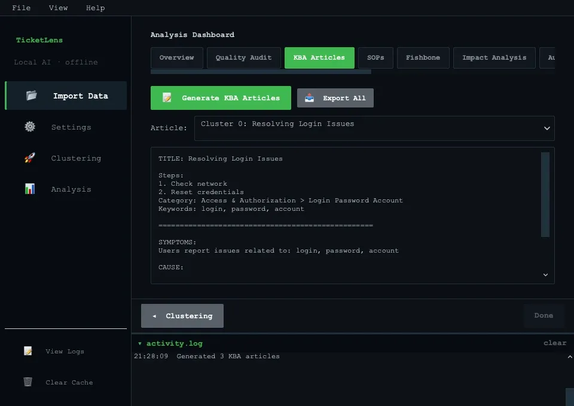The image size is (574, 406).
Task: Click the 'CAUSE:' heading in article
Action: (171, 267)
